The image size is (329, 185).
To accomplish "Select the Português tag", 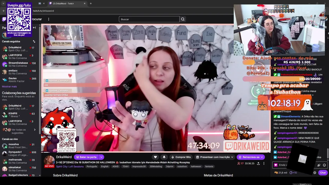I will pyautogui.click(x=92, y=166).
